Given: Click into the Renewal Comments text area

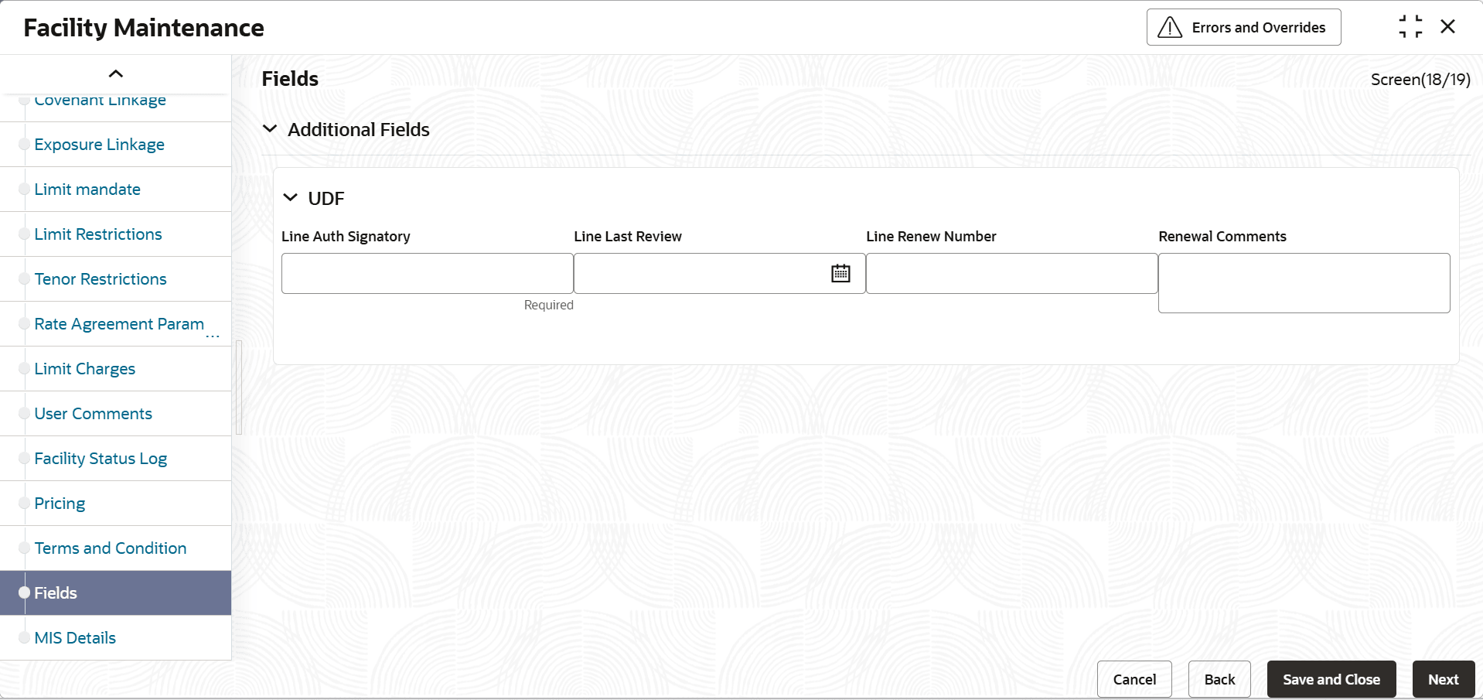Looking at the screenshot, I should coord(1304,283).
